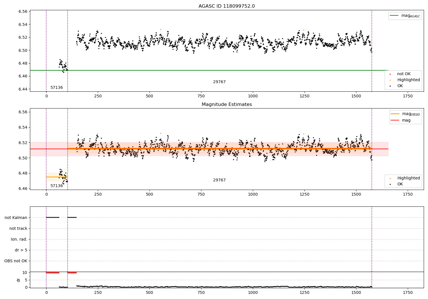Click the "not track" axis label
The height and width of the screenshot is (299, 428).
click(x=18, y=228)
